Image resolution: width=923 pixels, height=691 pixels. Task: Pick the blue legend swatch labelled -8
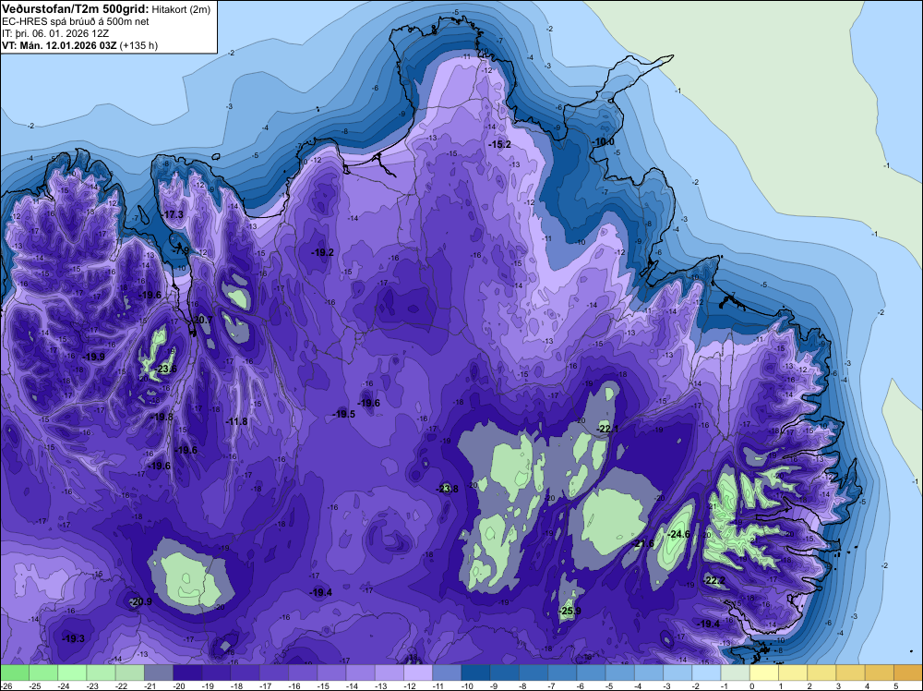533,673
